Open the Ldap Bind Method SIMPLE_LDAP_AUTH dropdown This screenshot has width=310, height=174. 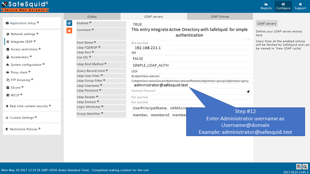[189, 65]
